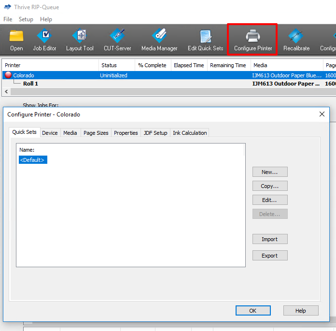Select Roll 1 under Colorado
The width and height of the screenshot is (336, 331).
coord(30,84)
